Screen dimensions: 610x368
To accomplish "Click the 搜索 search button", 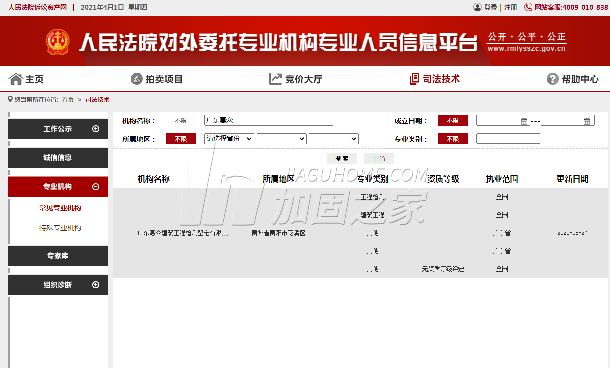I will [x=342, y=158].
